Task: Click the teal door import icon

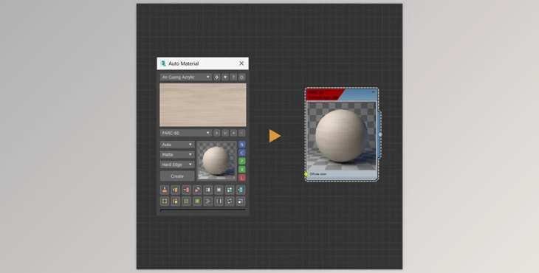Action: pos(241,190)
